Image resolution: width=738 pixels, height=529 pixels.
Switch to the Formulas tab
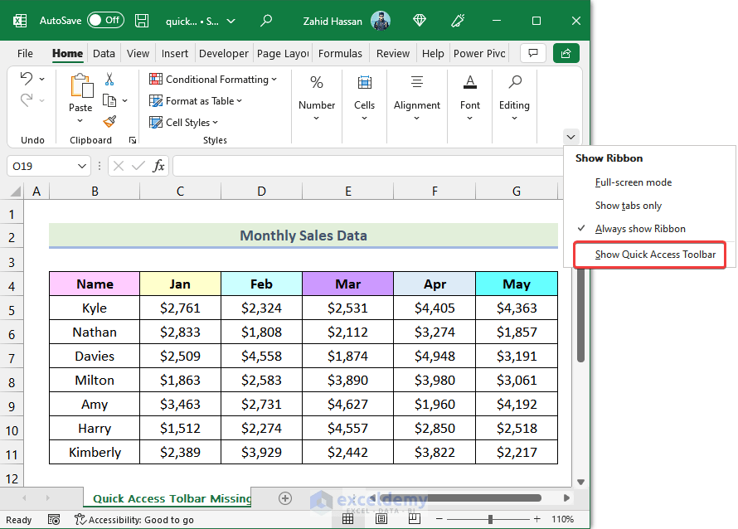[x=340, y=52]
